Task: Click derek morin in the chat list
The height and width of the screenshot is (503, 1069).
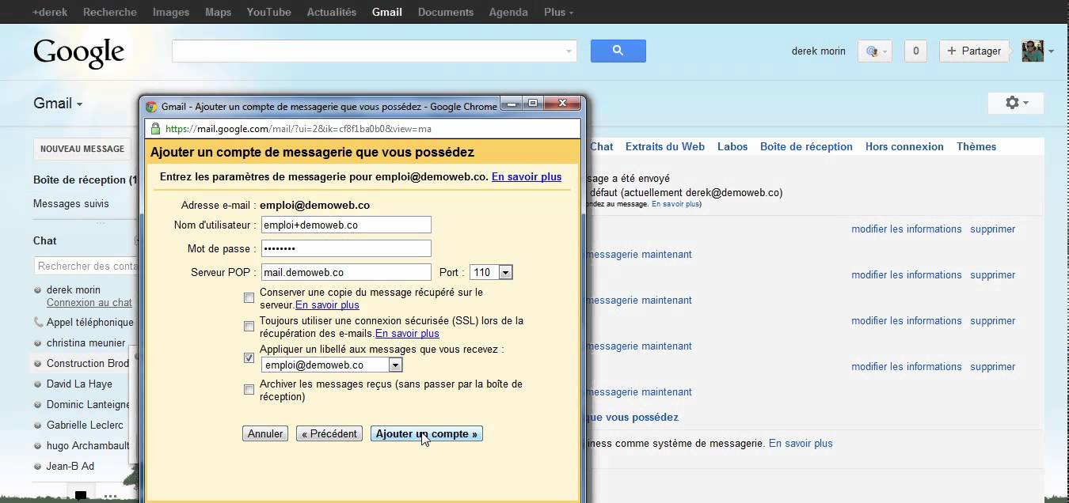Action: (74, 289)
